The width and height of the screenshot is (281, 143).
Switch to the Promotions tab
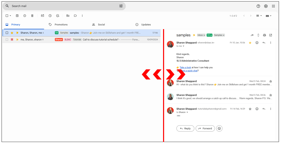(61, 25)
